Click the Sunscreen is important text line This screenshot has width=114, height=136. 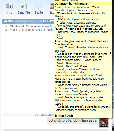pos(32,30)
